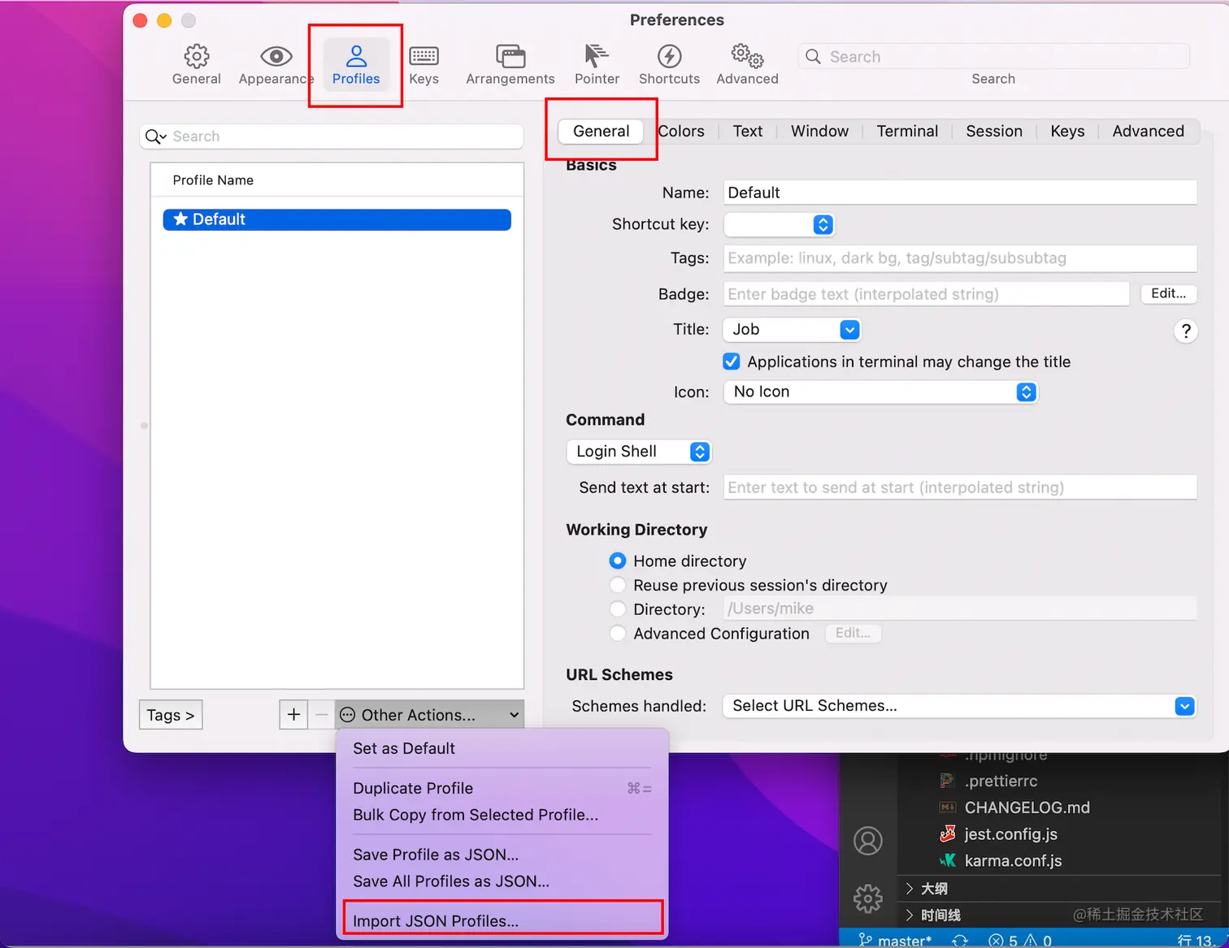Choose Bulk Copy from Selected Profile
1229x948 pixels.
point(502,815)
